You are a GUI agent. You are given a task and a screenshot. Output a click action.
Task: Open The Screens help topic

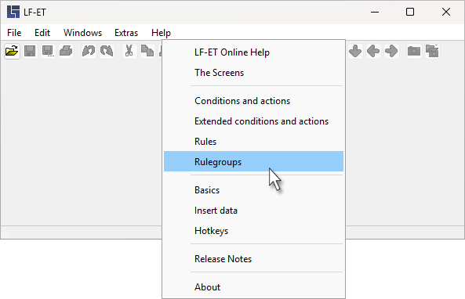click(253, 73)
